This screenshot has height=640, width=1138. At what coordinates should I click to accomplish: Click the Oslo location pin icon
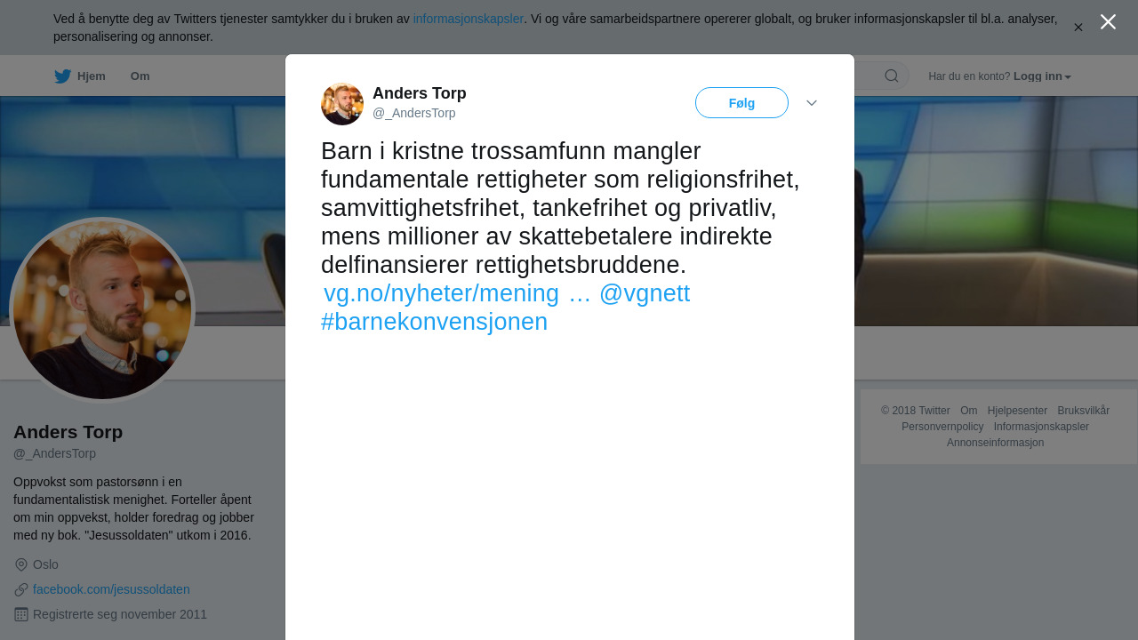tap(21, 564)
